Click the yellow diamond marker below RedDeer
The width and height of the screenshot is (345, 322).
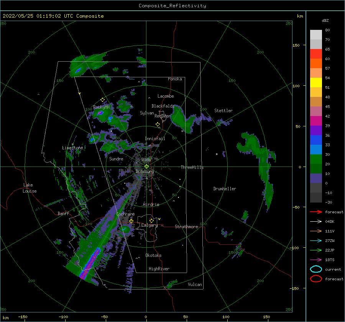[158, 124]
